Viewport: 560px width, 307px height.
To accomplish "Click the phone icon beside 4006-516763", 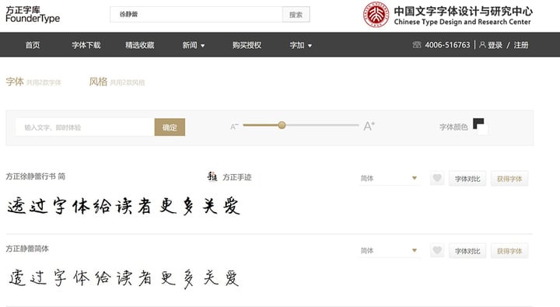I will pyautogui.click(x=416, y=44).
